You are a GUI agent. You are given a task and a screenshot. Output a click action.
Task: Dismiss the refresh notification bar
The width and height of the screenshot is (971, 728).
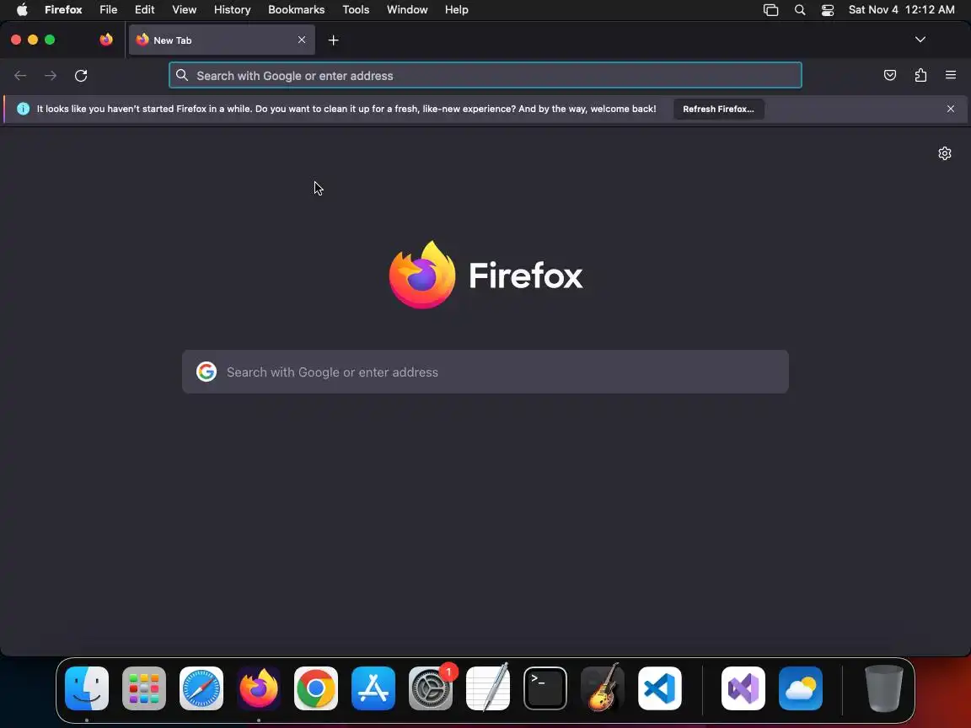(x=951, y=109)
